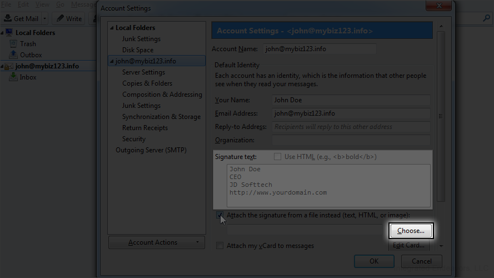494x278 pixels.
Task: Toggle the Use HTML checkbox
Action: [277, 157]
